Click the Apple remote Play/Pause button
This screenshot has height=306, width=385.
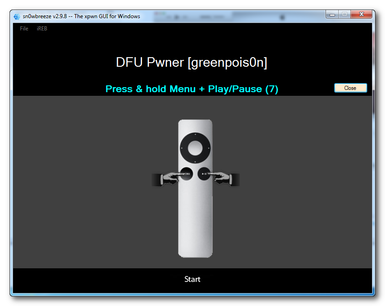pyautogui.click(x=204, y=173)
